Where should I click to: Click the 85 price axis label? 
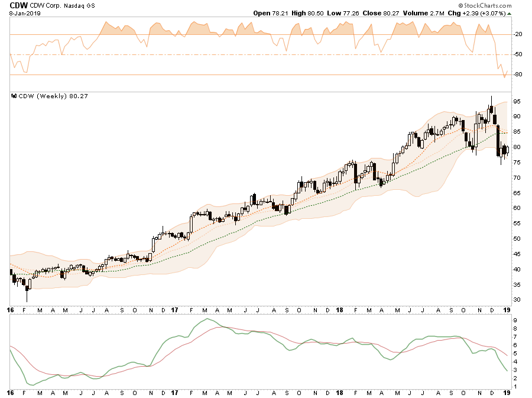click(517, 132)
